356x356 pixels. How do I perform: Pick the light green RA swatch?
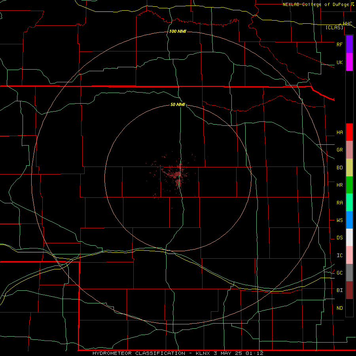(349, 203)
